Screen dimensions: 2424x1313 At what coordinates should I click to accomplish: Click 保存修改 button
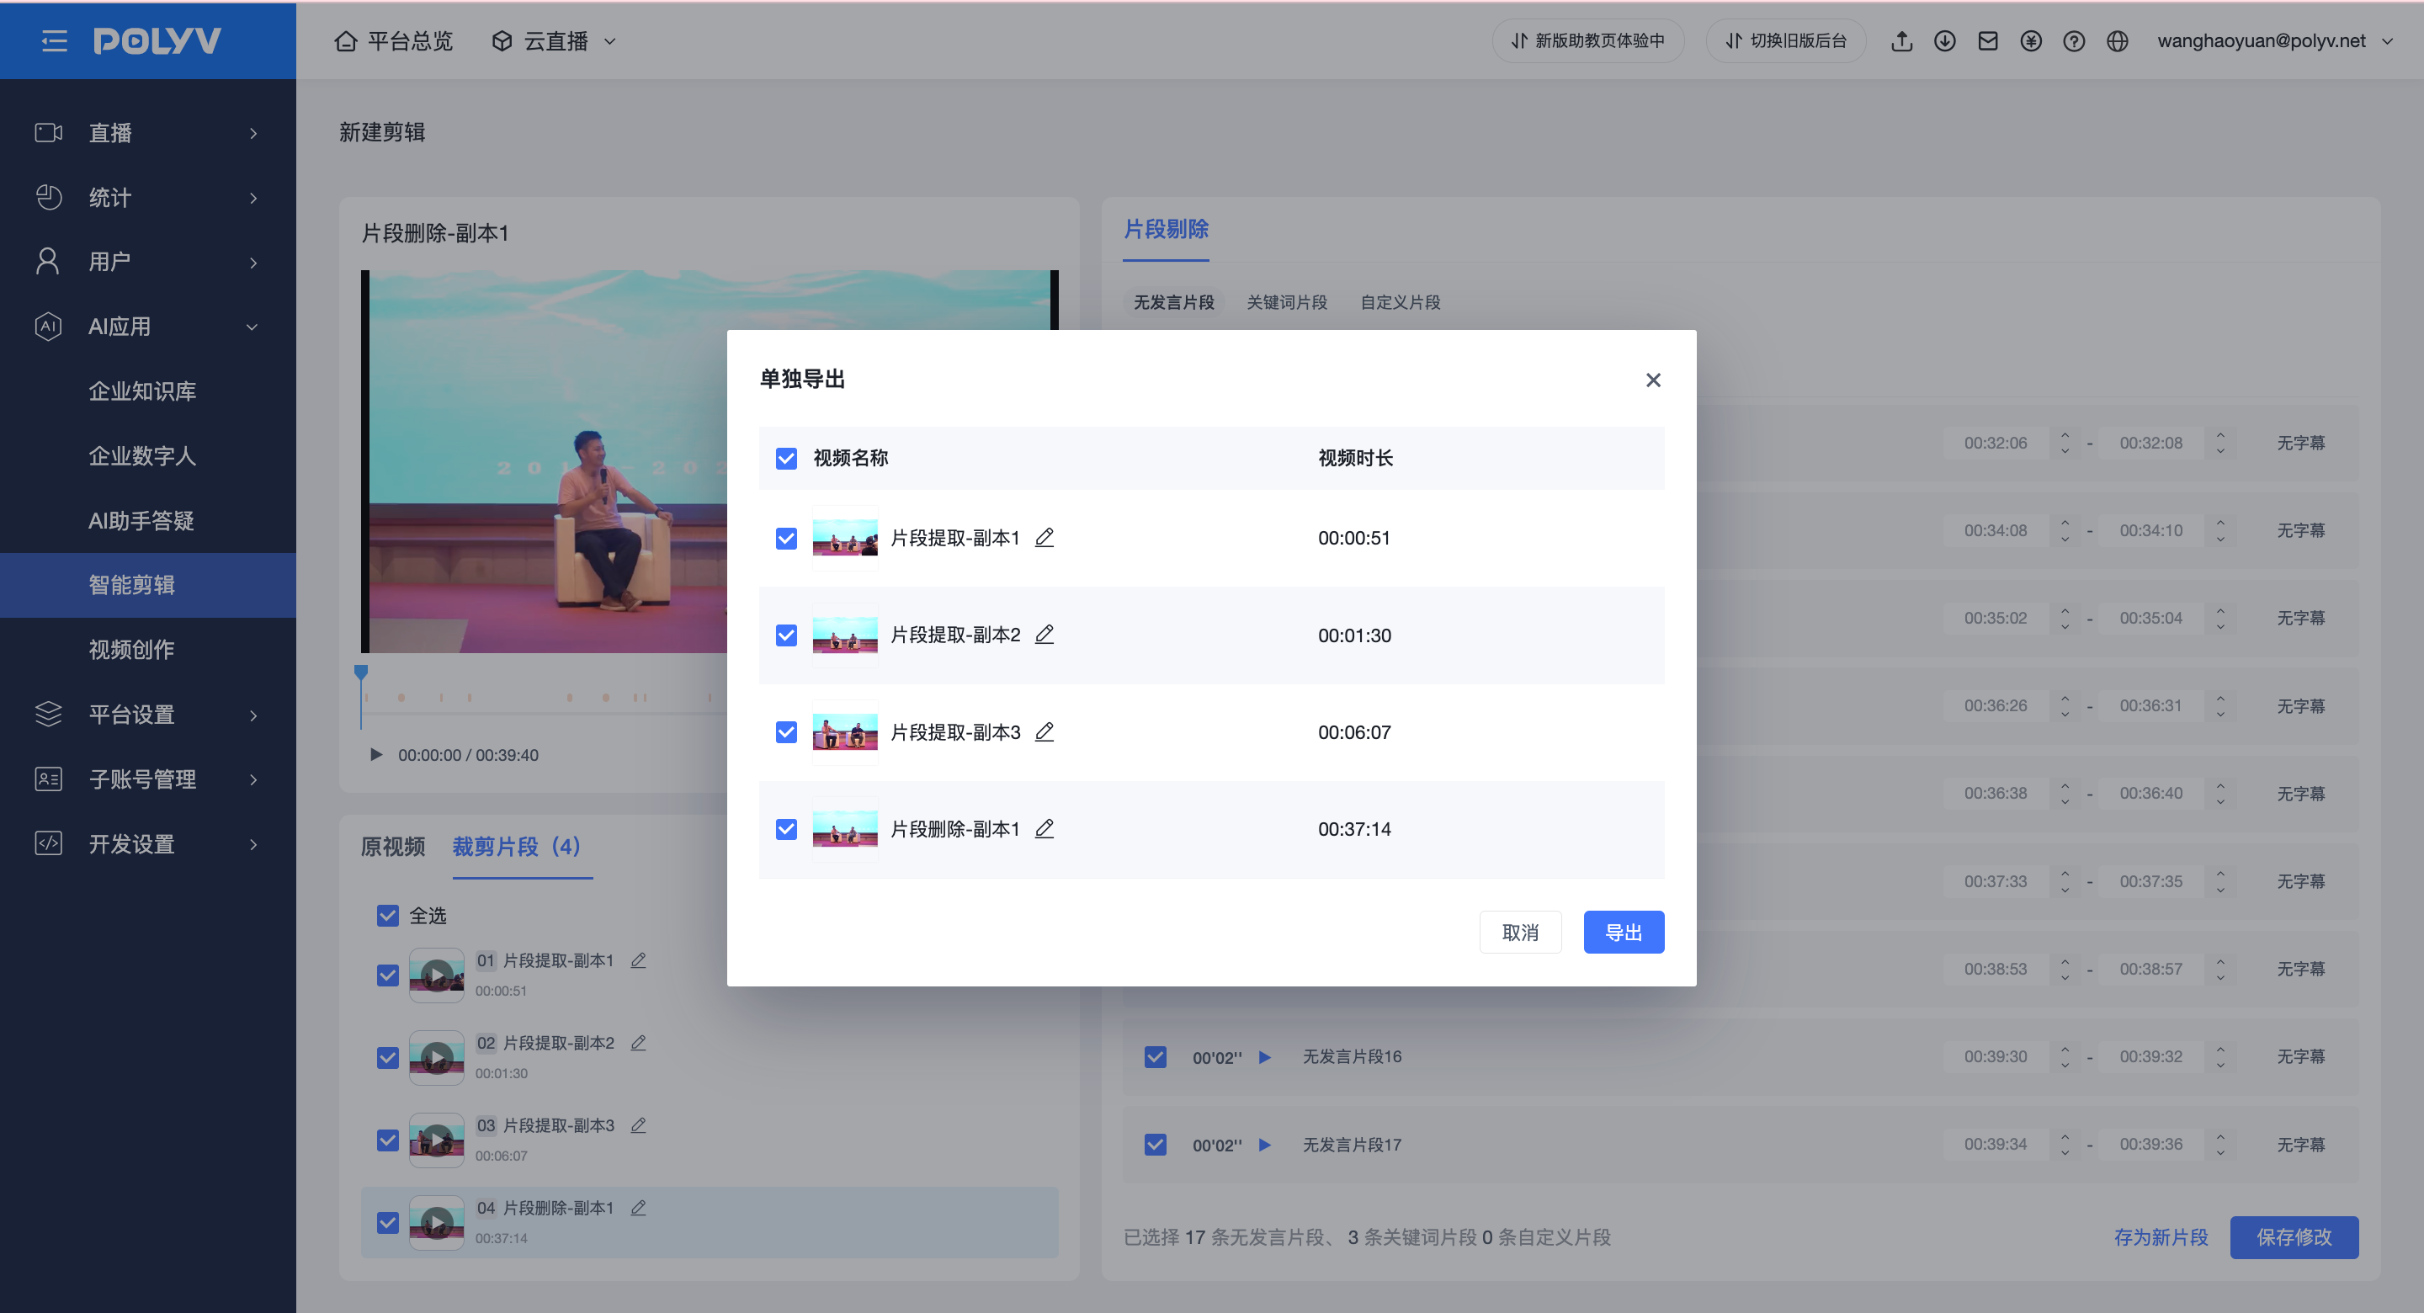[2294, 1236]
